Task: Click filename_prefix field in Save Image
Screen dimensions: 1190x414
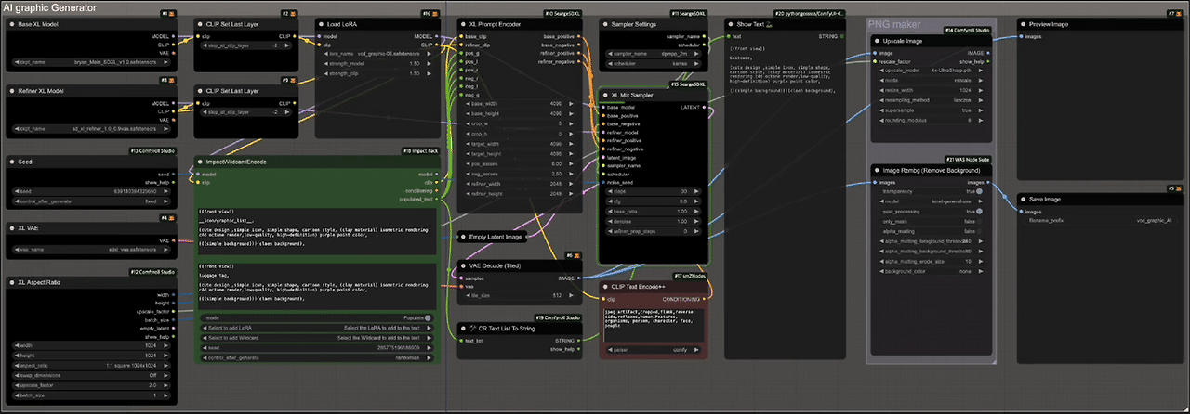Action: coord(1100,221)
